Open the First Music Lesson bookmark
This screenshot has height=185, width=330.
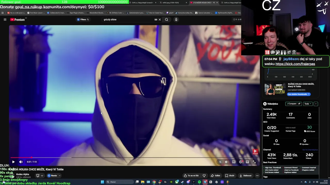pos(36,13)
